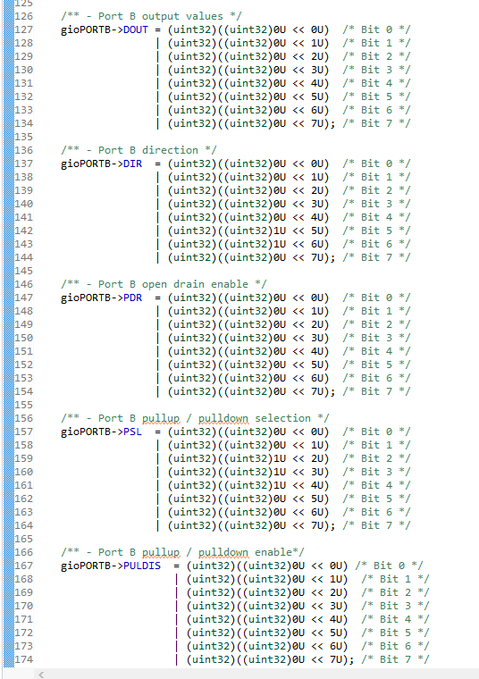Image resolution: width=479 pixels, height=679 pixels.
Task: Click gioPORTB identifier on line 137
Action: click(86, 163)
